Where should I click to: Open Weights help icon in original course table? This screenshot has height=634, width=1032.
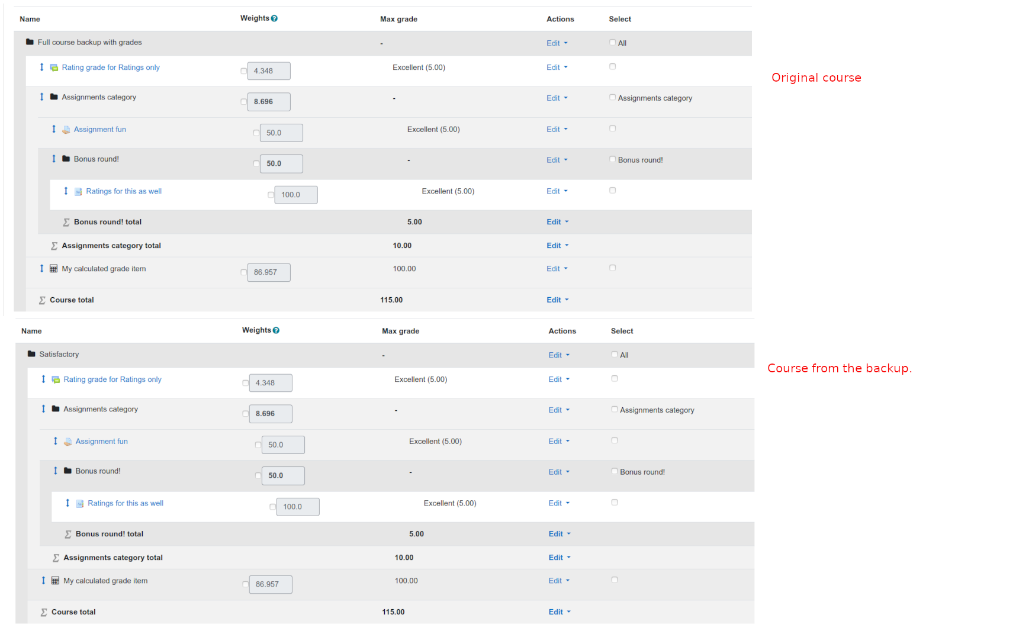(x=274, y=18)
